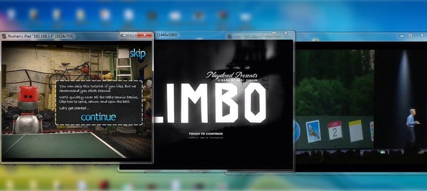Minimize the keynote video window
The image size is (427, 191).
tap(402, 36)
